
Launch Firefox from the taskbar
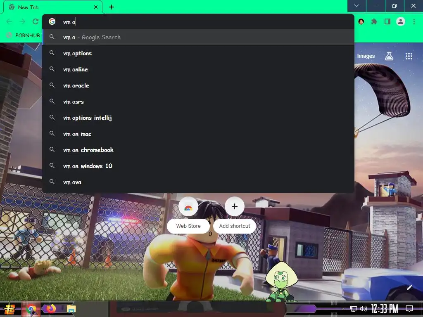[x=51, y=309]
